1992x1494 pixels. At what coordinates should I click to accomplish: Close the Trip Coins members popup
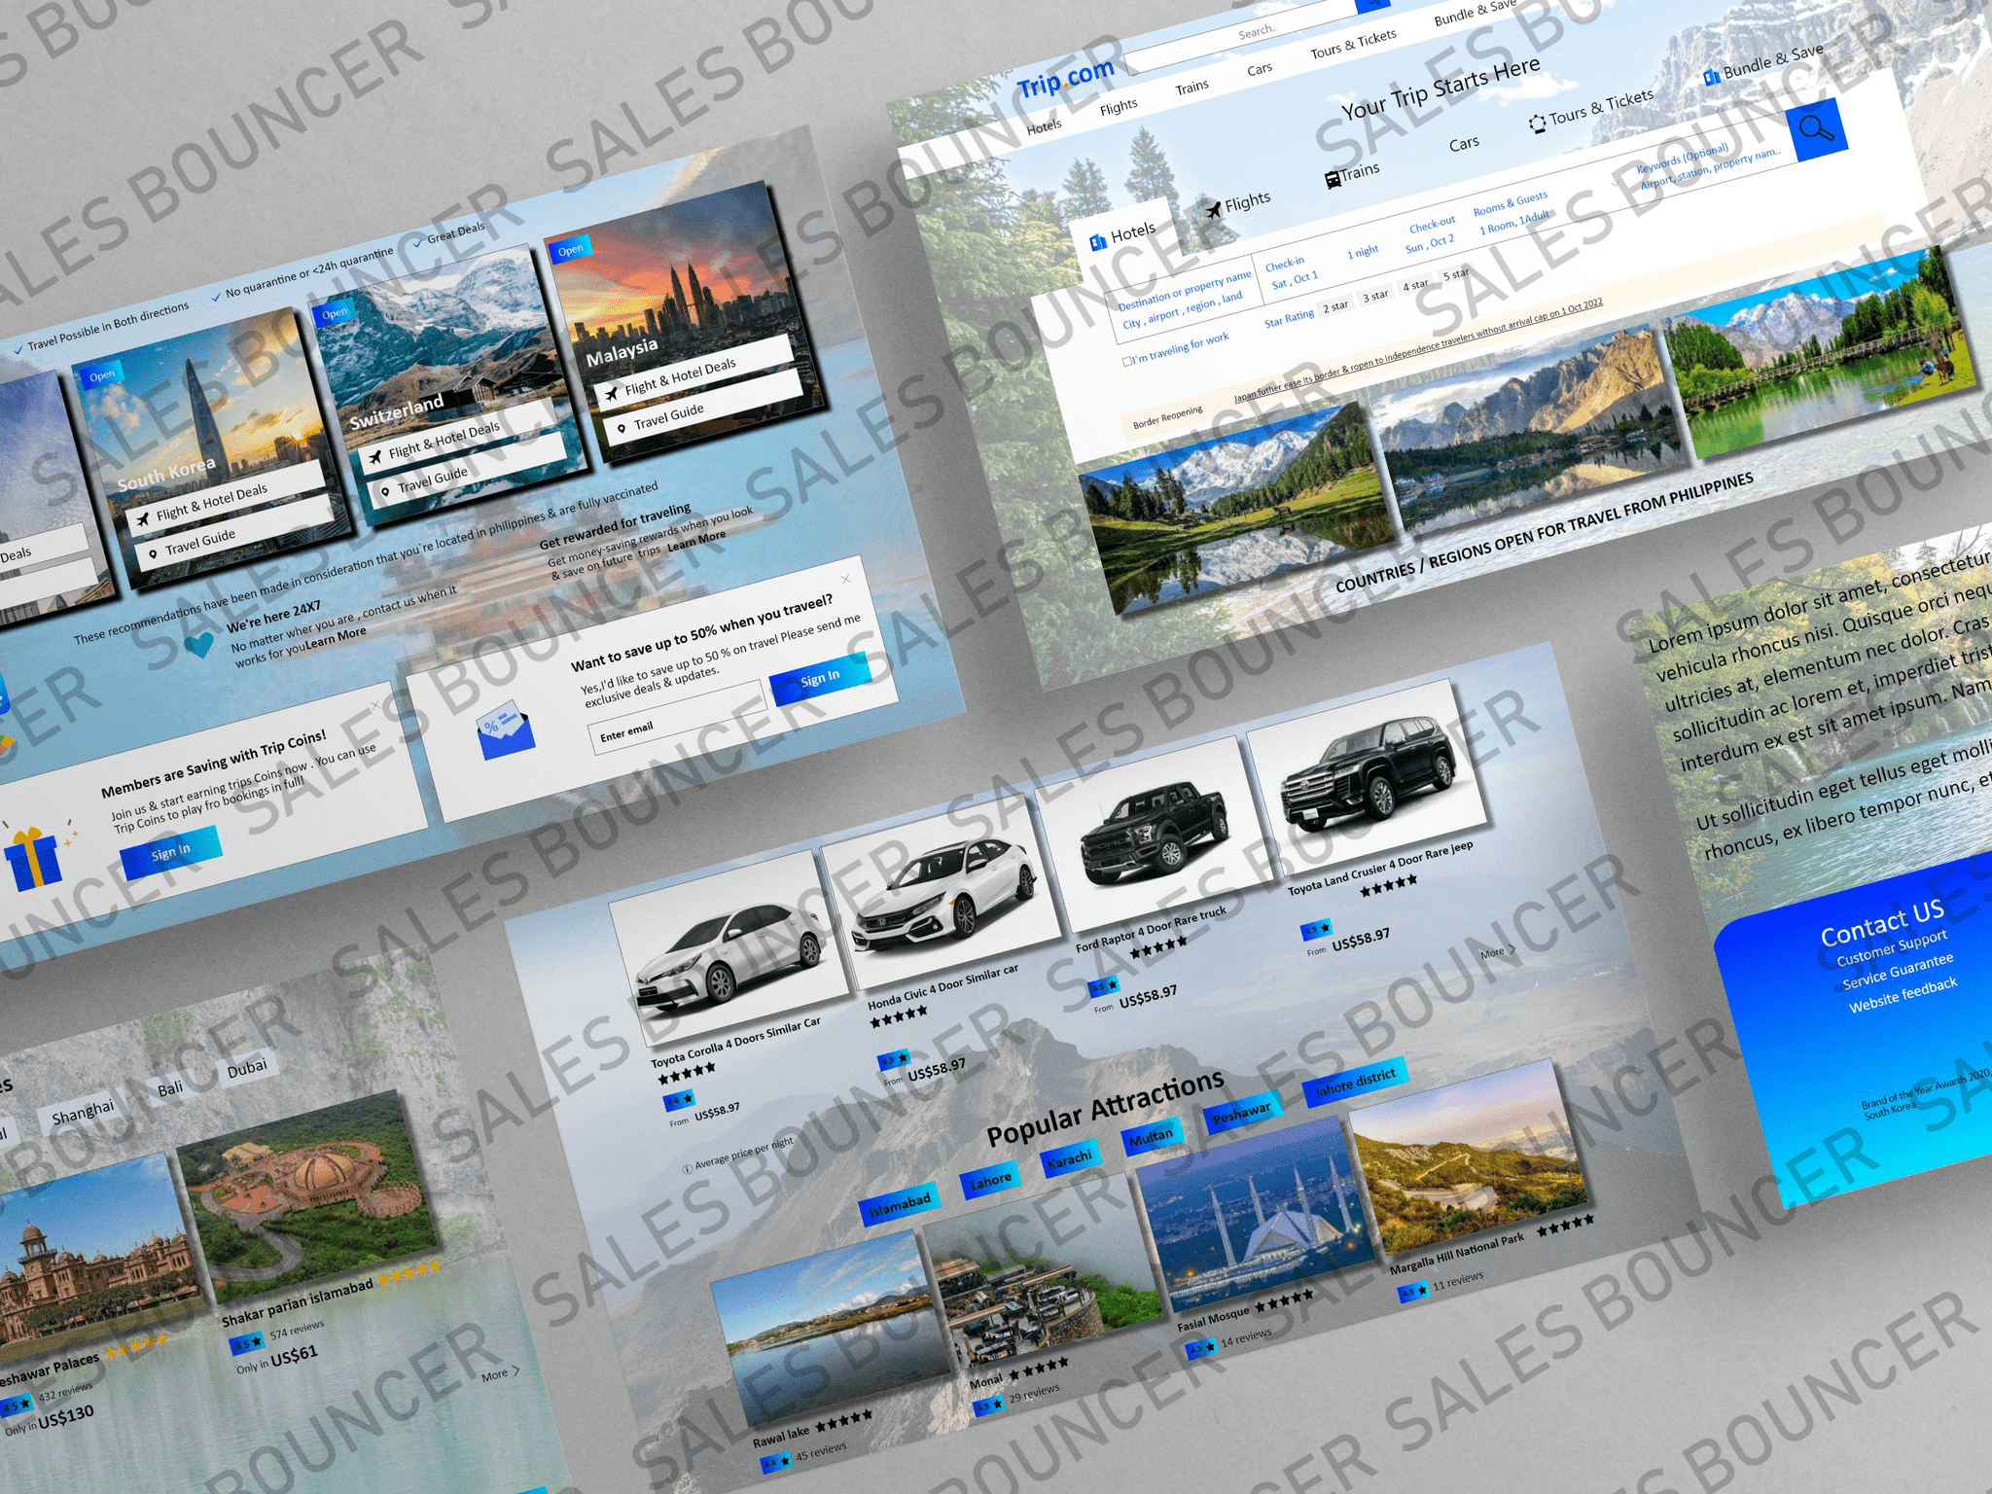(x=375, y=705)
